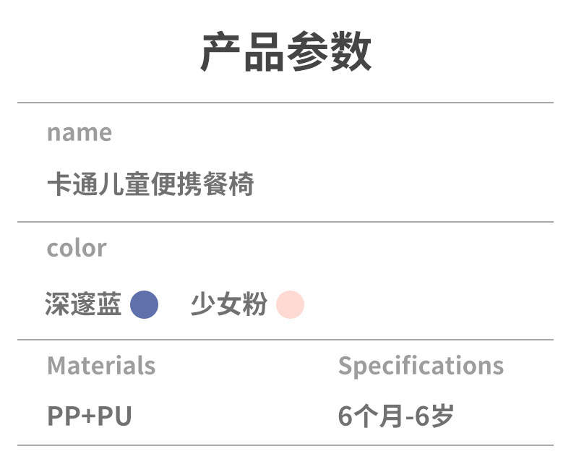Select the light pink color swatch
The width and height of the screenshot is (571, 459).
290,304
